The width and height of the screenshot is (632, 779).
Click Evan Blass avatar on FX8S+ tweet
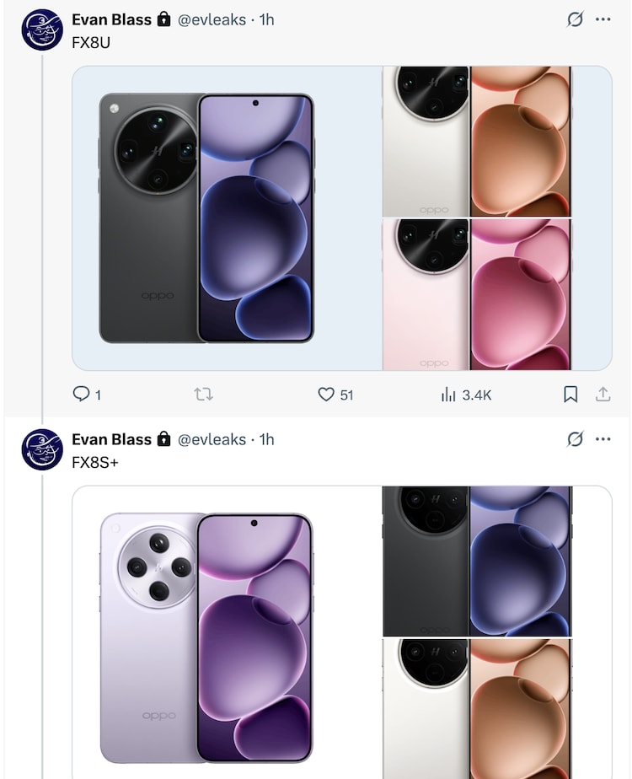tap(42, 449)
